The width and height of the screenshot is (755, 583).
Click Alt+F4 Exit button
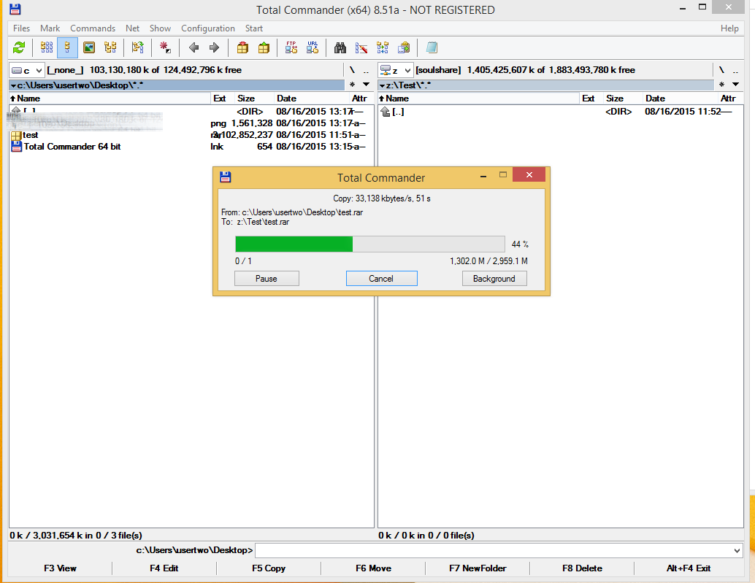pyautogui.click(x=689, y=568)
